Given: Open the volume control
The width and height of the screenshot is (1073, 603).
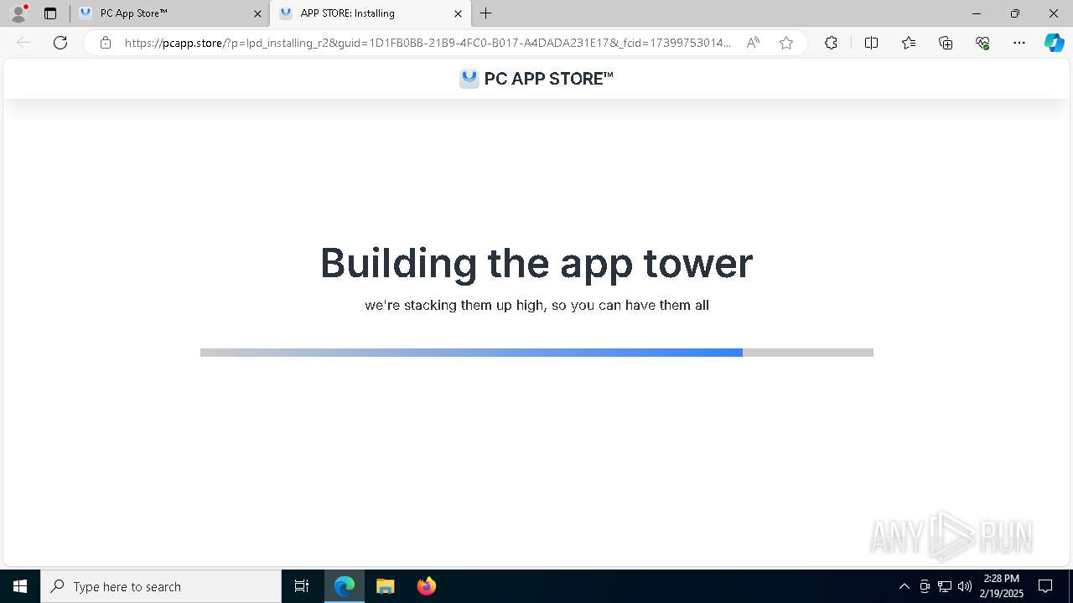Looking at the screenshot, I should (965, 586).
